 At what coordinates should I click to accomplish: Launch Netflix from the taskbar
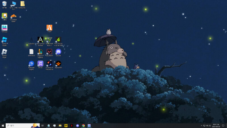tap(72, 126)
